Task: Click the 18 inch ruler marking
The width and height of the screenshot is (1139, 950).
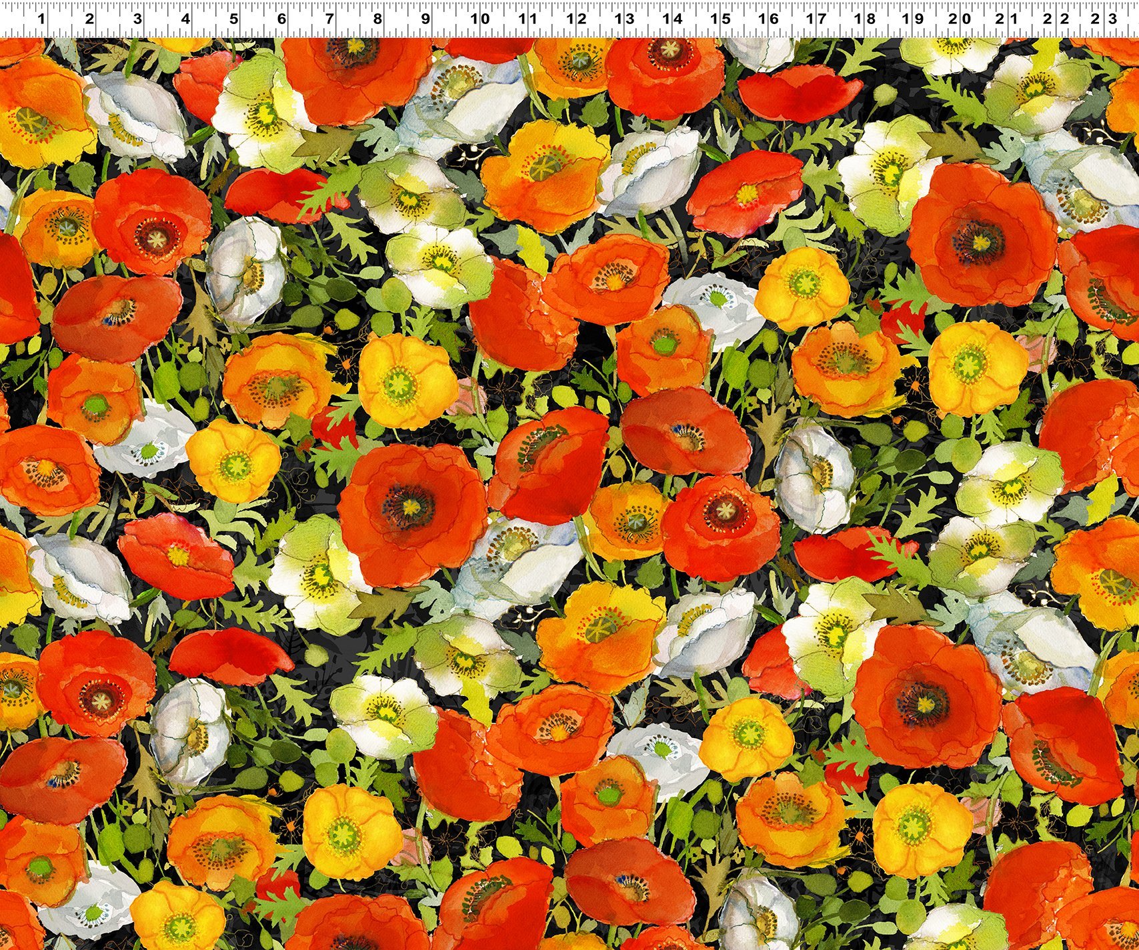Action: (x=868, y=20)
